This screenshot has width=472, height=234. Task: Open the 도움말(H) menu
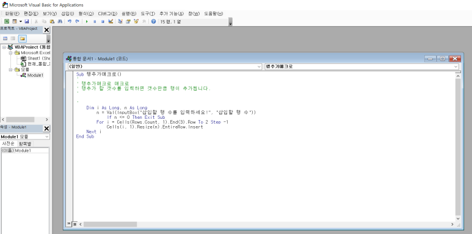(214, 13)
